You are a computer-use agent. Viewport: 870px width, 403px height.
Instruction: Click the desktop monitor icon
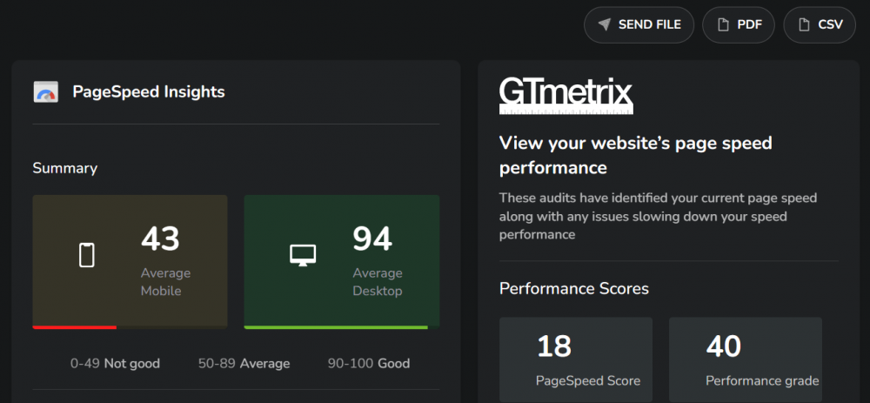(x=303, y=255)
